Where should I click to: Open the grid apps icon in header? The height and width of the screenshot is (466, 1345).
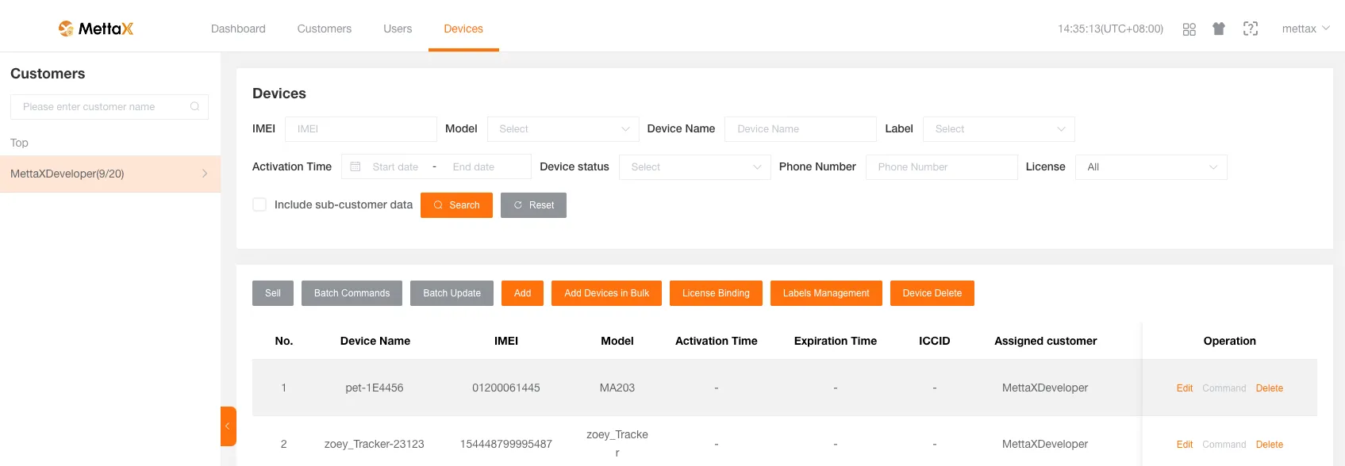pos(1189,29)
